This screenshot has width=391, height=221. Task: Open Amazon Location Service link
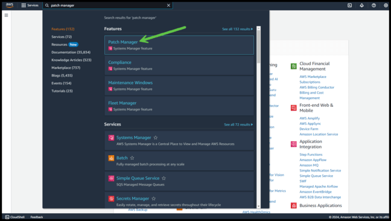tap(319, 134)
